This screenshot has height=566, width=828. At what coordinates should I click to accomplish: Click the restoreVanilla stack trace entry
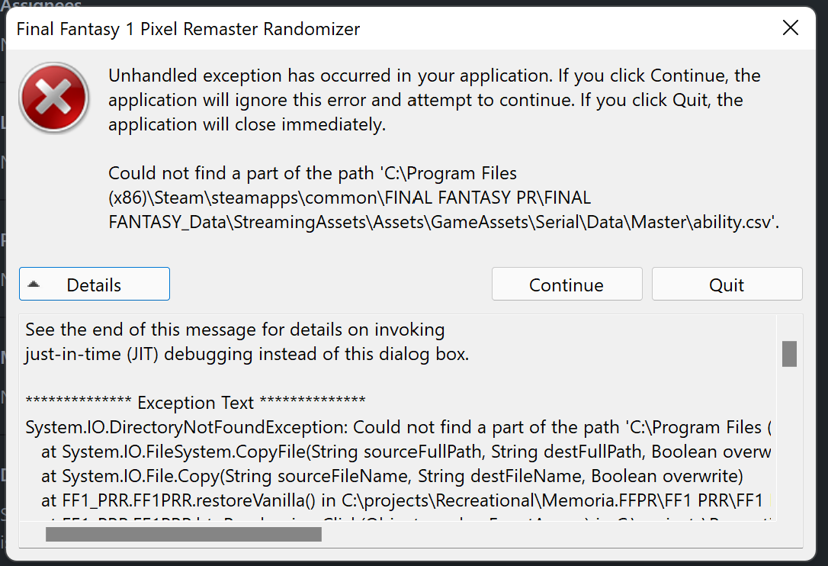point(267,500)
